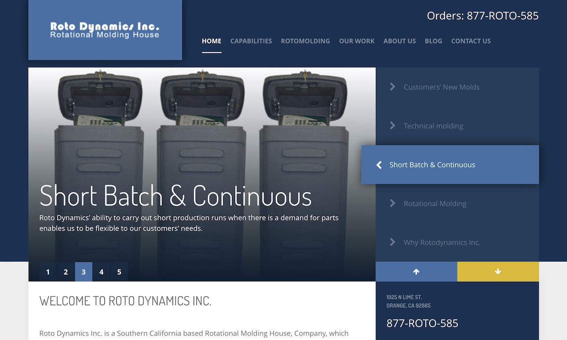Screen dimensions: 567x340
Task: Click the 1925 N LIME ST. address line
Action: [404, 297]
